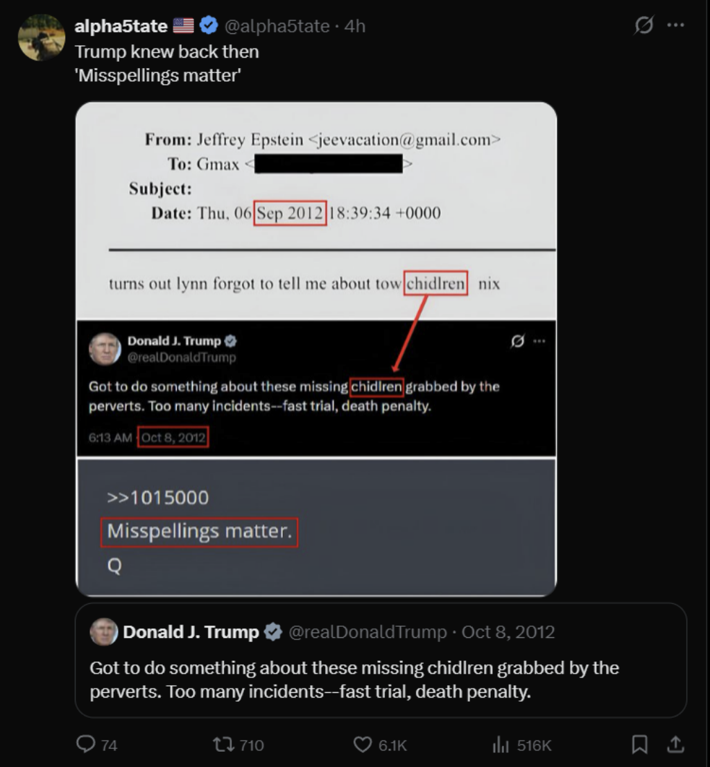Bookmark this post
Screen dimensions: 710x767
click(639, 745)
